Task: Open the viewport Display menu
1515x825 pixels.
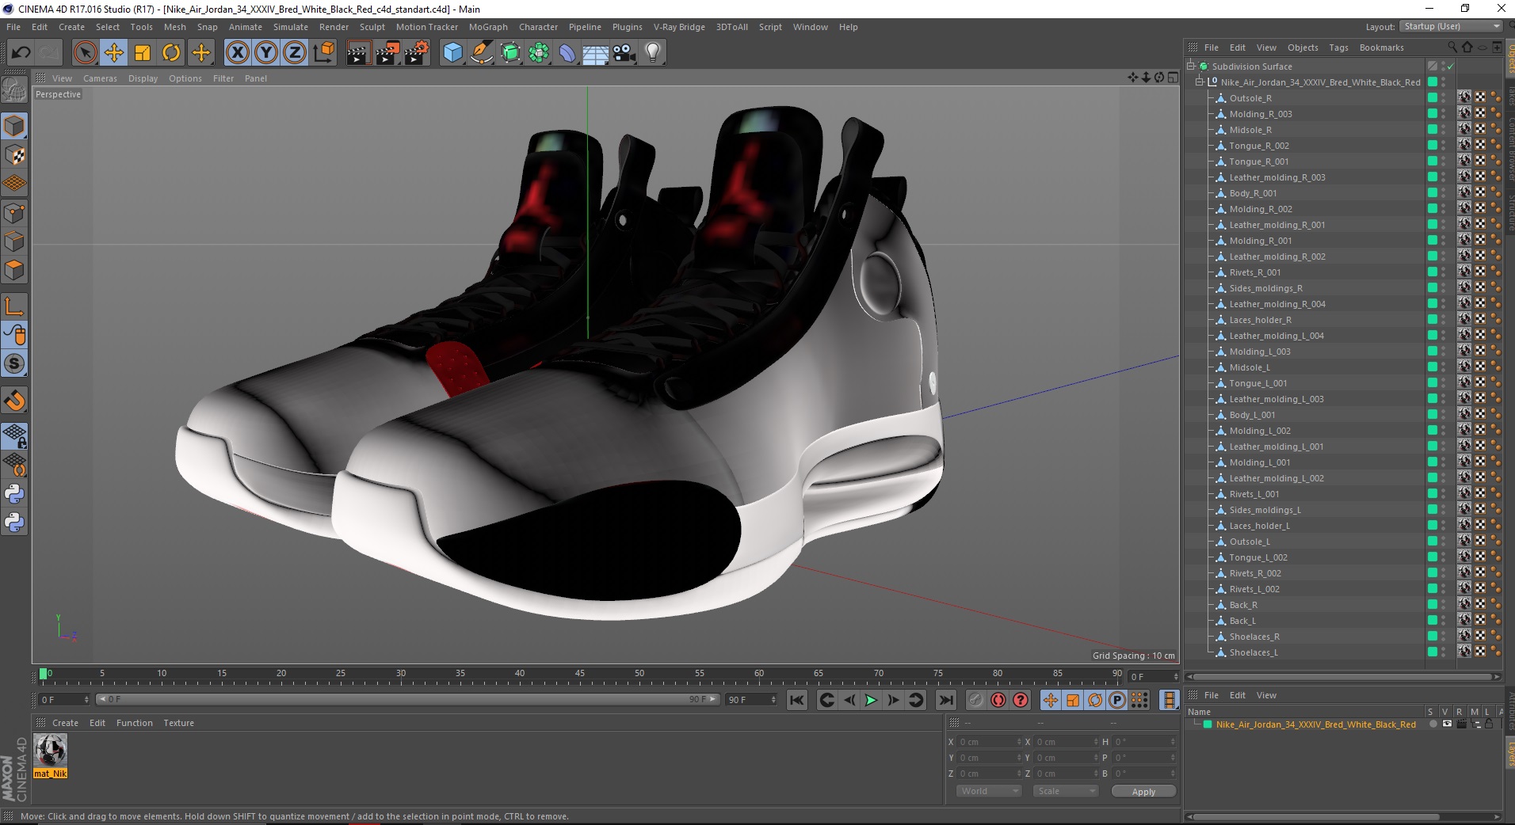Action: tap(143, 78)
